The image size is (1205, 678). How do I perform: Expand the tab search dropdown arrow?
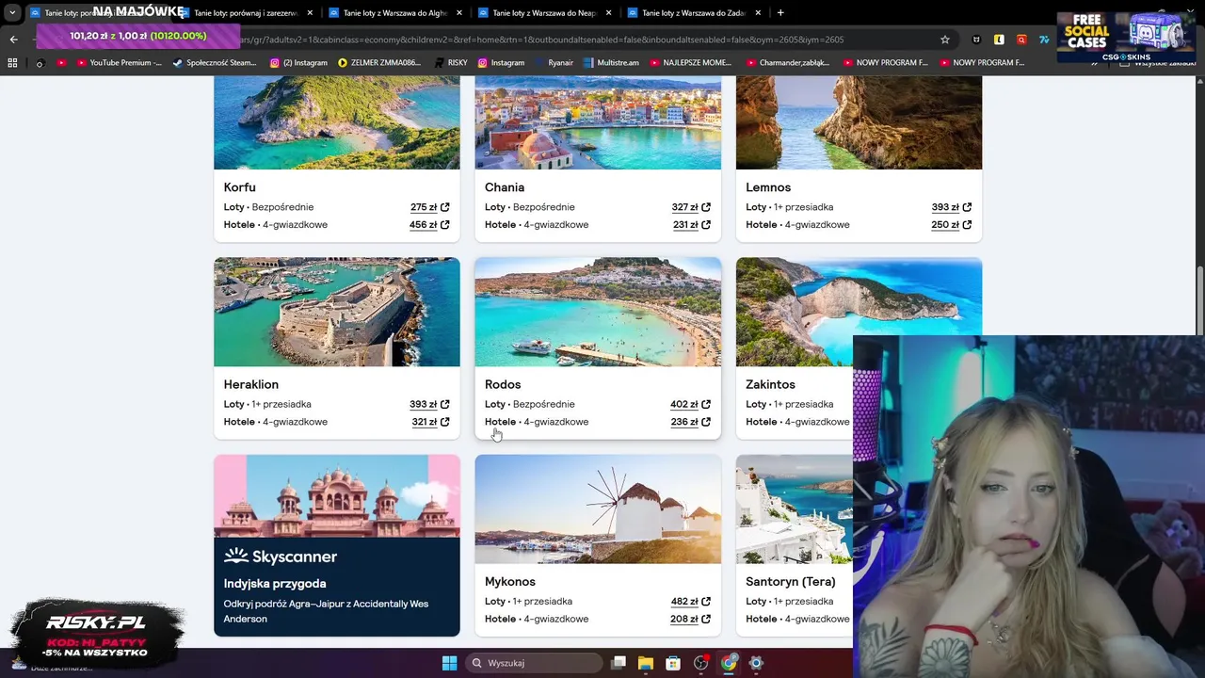point(12,13)
